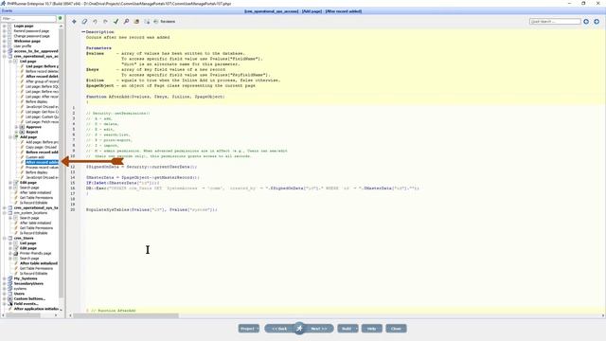Select After group of records event
Viewport: 606px width, 341px height.
click(42, 81)
